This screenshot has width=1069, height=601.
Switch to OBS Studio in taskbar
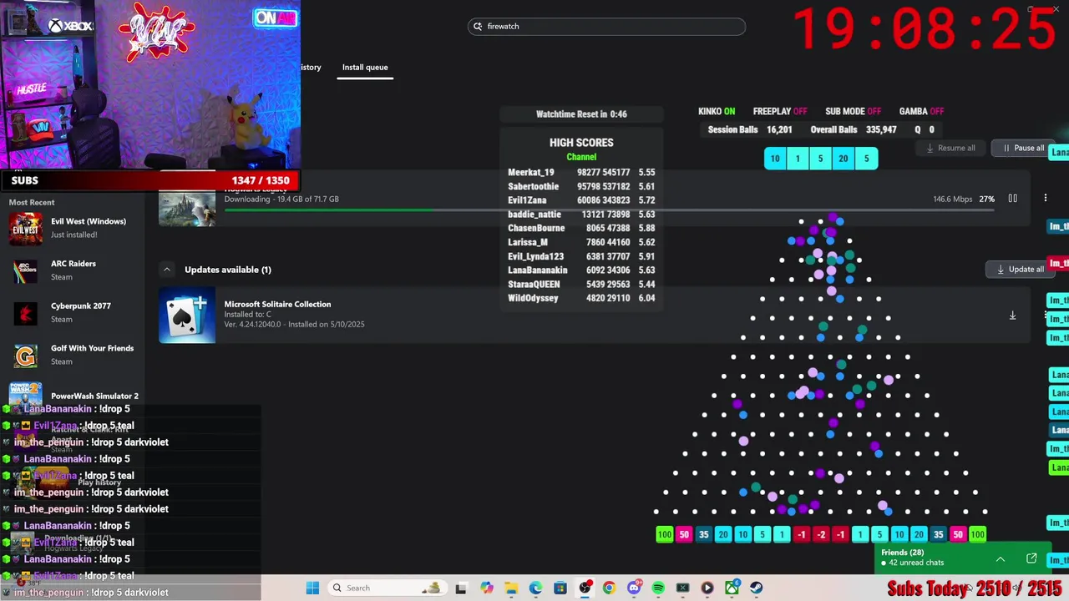(x=585, y=588)
